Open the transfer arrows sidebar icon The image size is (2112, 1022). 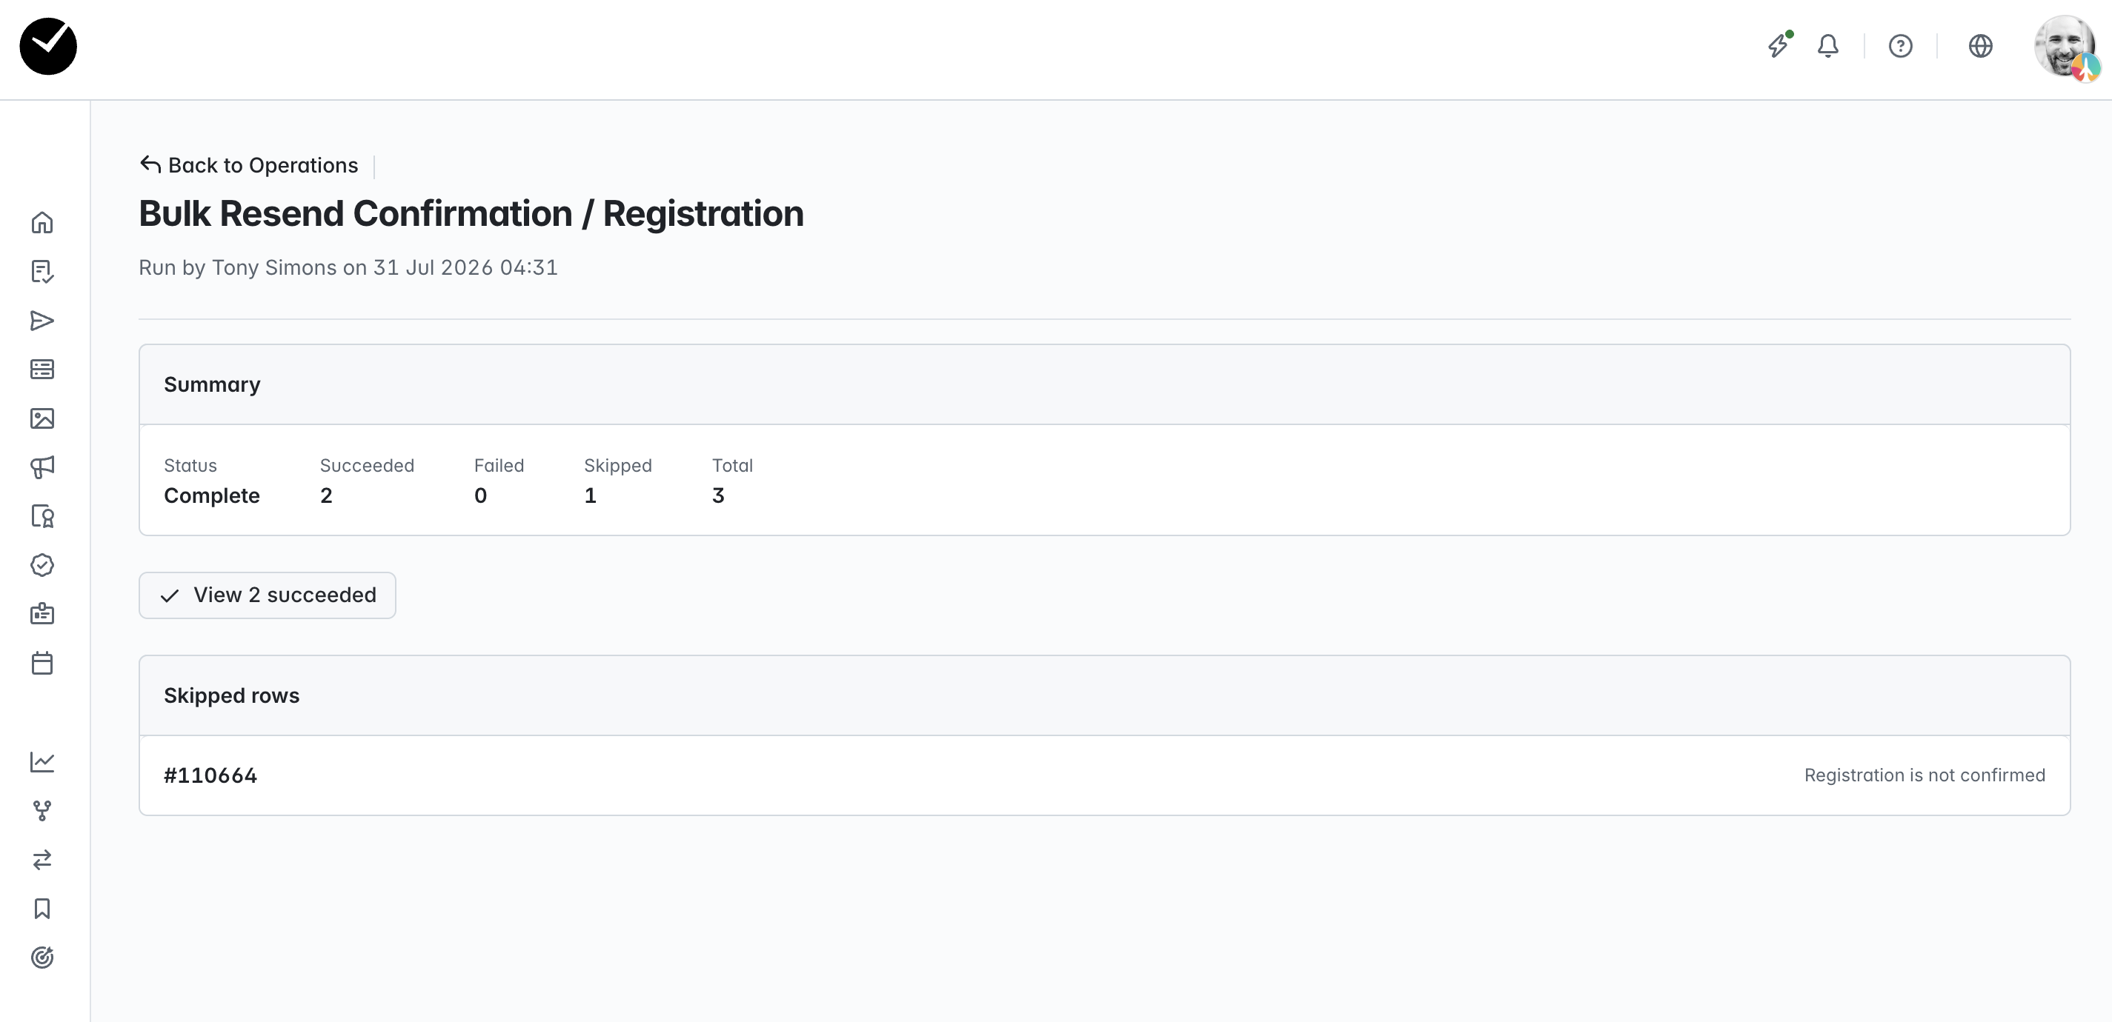click(41, 859)
